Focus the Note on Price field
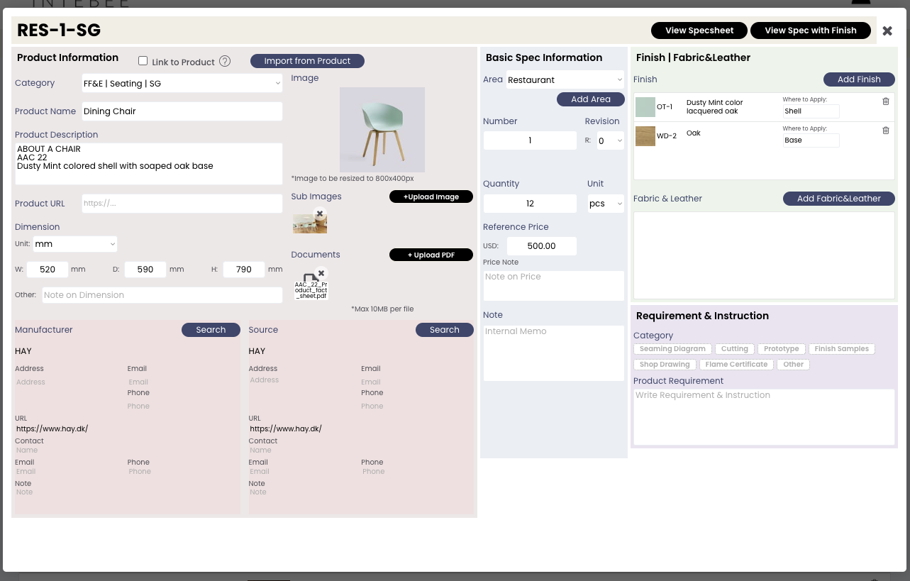 554,285
